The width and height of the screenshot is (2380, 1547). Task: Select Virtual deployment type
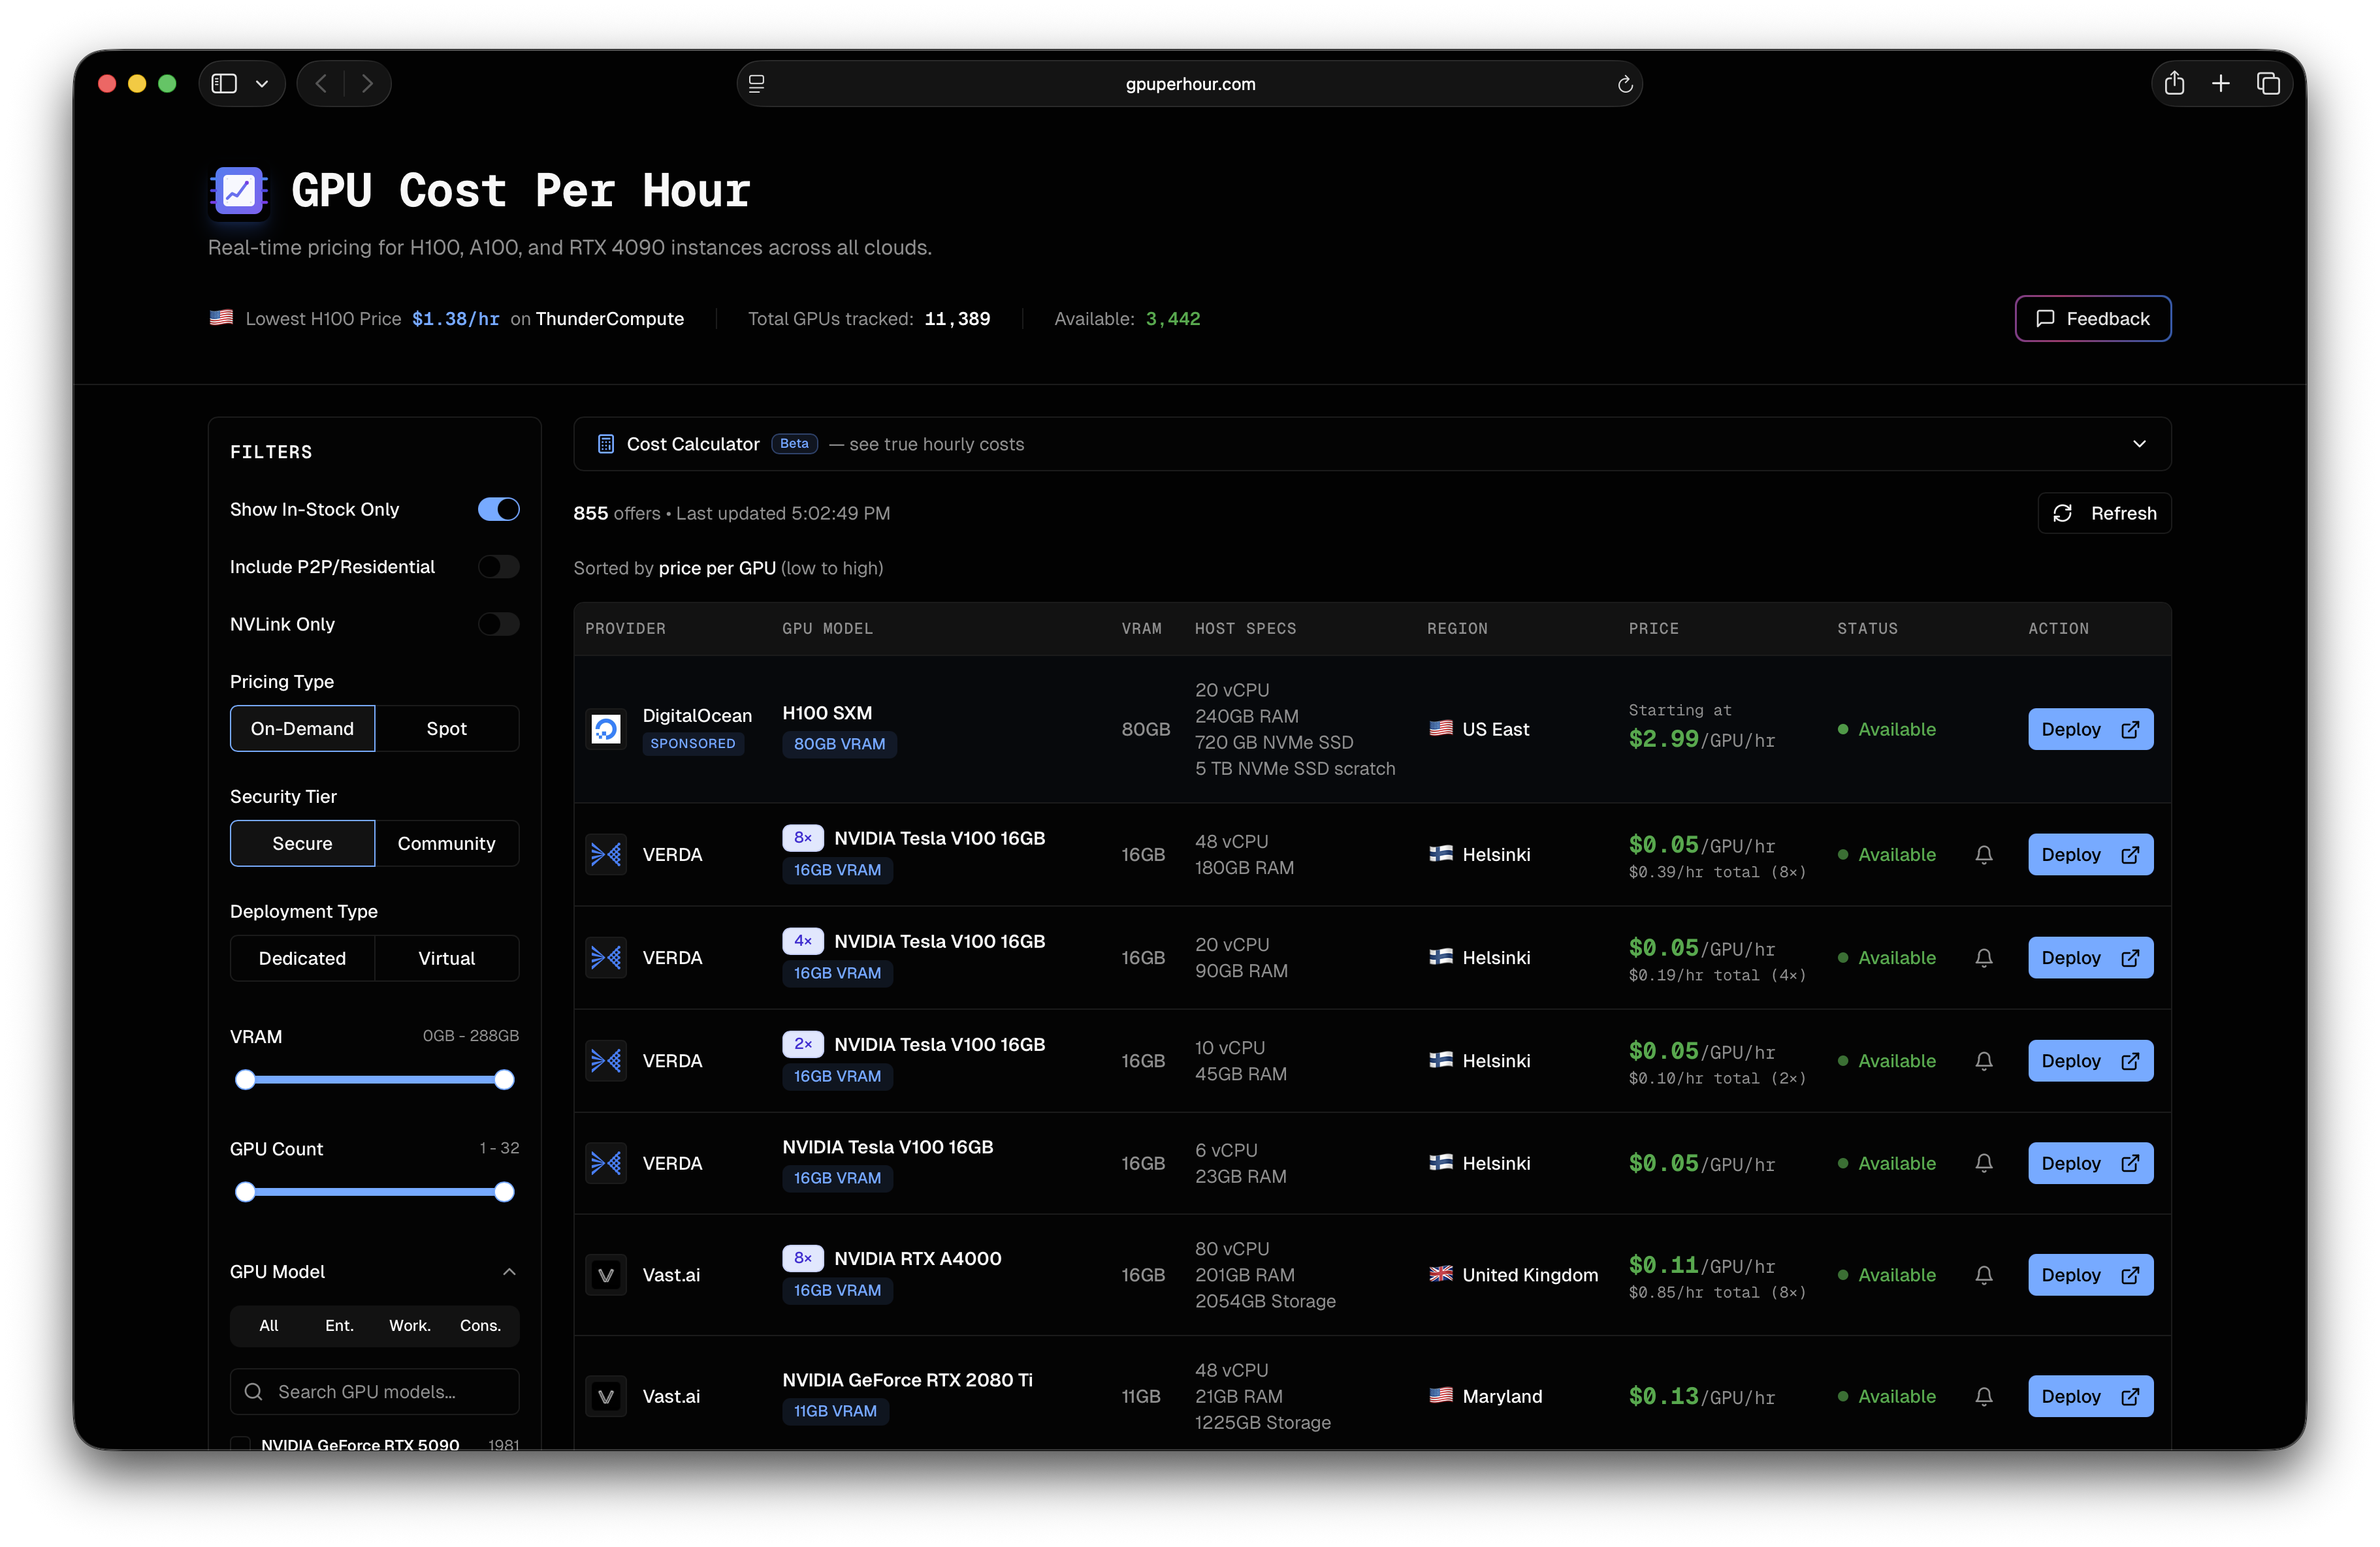[x=447, y=958]
